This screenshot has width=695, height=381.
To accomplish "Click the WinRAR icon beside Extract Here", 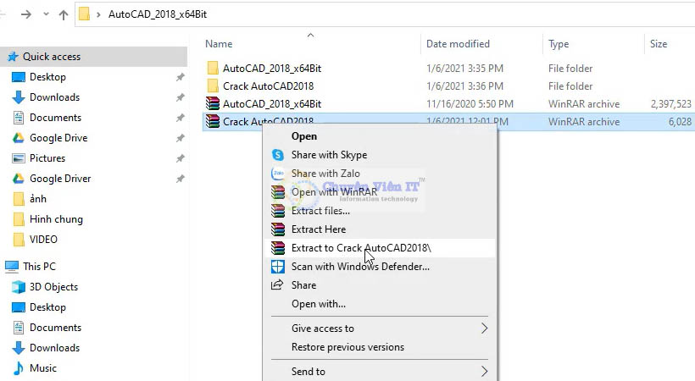I will pos(278,229).
